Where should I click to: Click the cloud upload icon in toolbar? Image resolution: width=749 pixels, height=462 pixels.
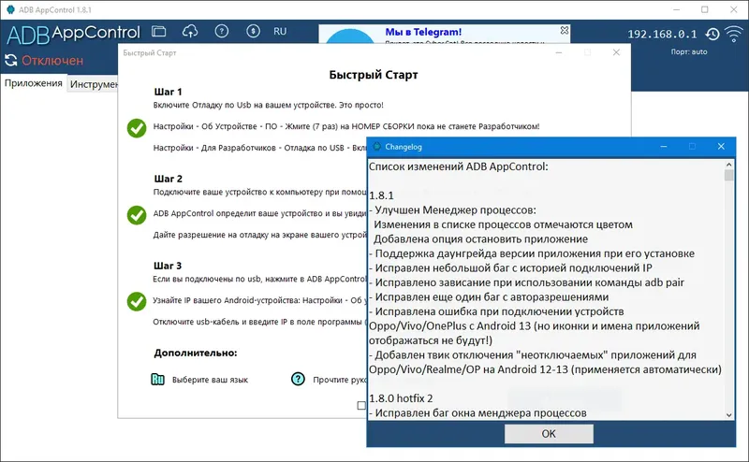[x=190, y=32]
